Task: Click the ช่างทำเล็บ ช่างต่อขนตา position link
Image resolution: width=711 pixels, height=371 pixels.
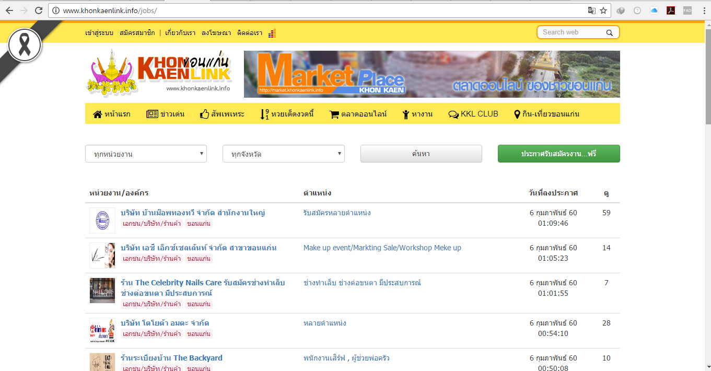Action: (362, 283)
